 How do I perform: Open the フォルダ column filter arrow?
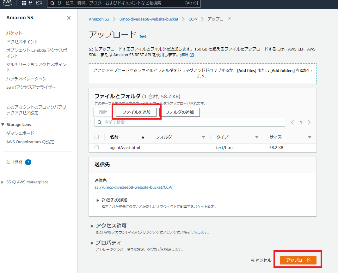point(203,137)
